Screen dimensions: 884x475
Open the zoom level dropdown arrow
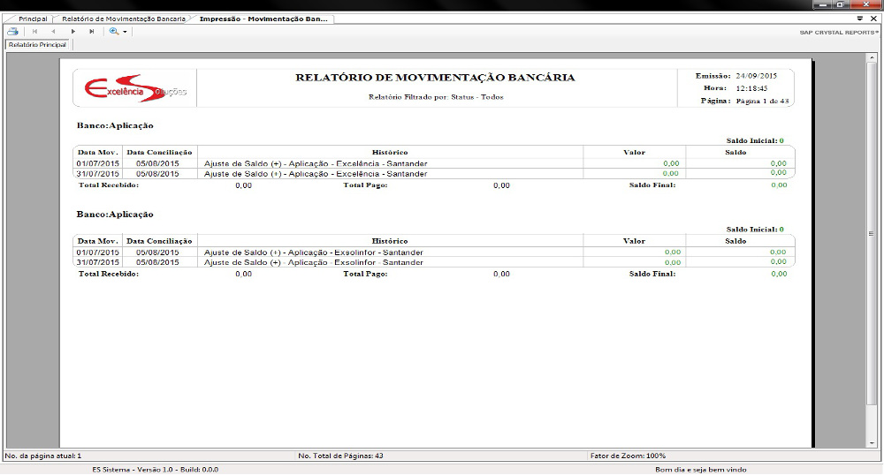[x=126, y=32]
